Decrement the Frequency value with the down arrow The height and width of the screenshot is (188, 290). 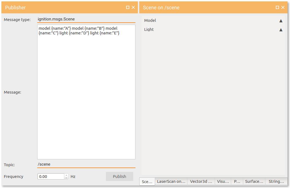(66, 178)
